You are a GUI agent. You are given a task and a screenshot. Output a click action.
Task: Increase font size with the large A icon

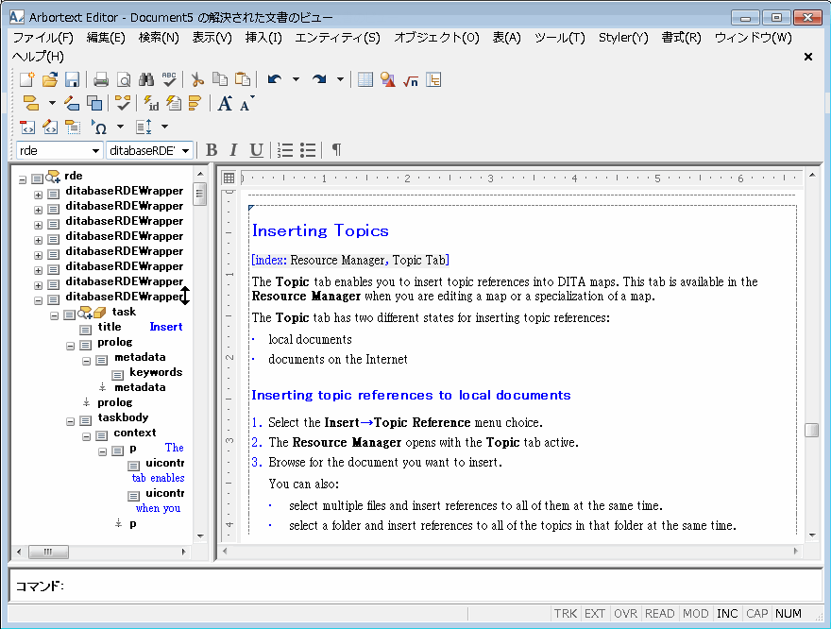click(225, 103)
